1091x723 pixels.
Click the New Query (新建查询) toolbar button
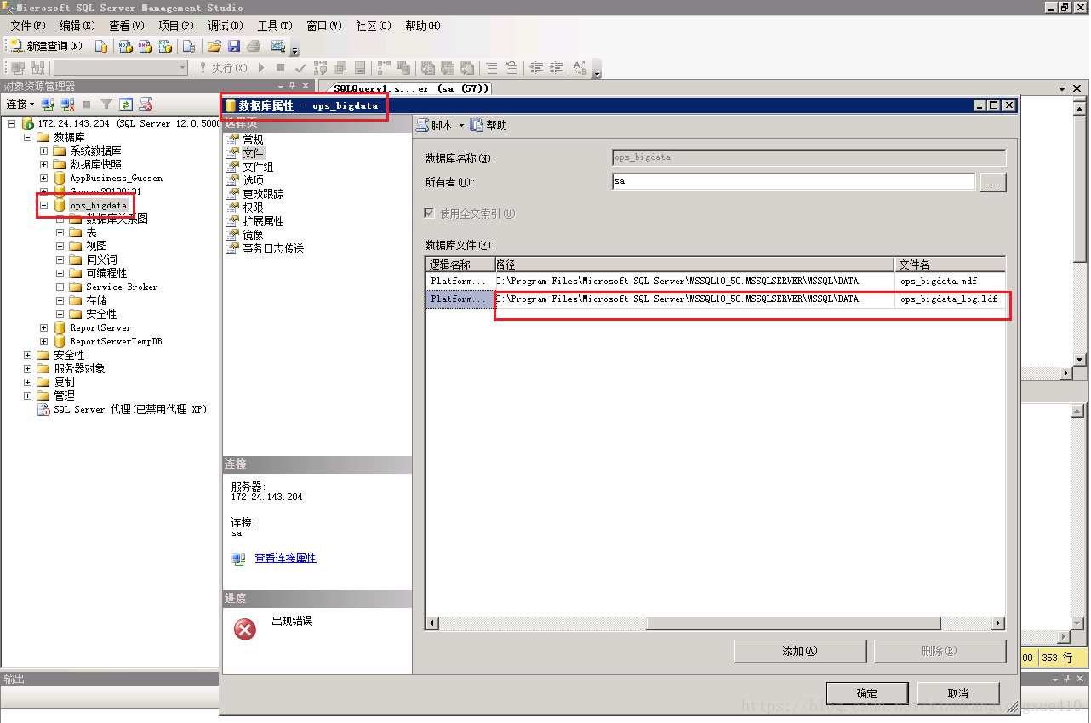point(46,46)
